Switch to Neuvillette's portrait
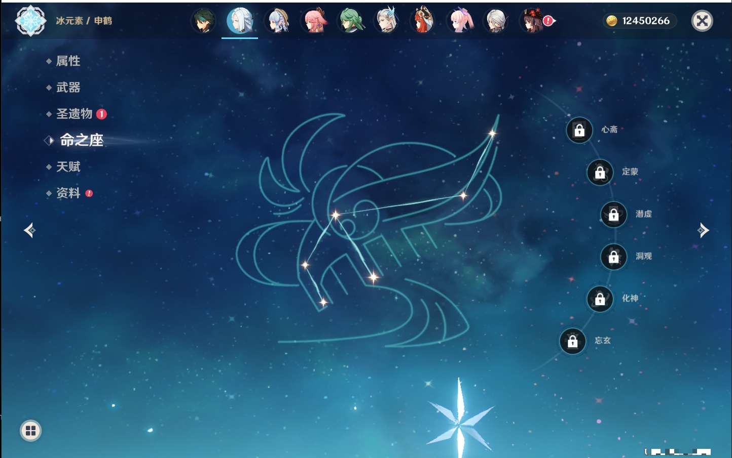Screen dimensions: 732x458 point(387,21)
